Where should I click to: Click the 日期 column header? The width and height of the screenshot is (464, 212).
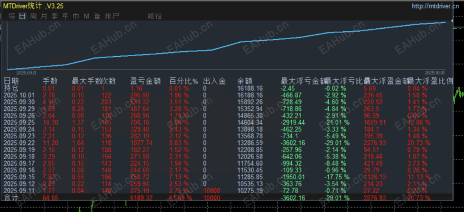(11, 81)
